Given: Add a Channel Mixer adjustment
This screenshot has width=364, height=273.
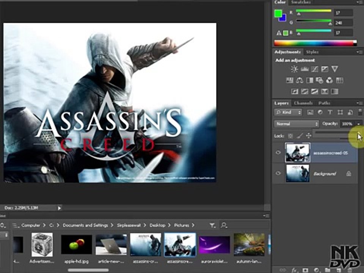Looking at the screenshot, I should coord(329,80).
